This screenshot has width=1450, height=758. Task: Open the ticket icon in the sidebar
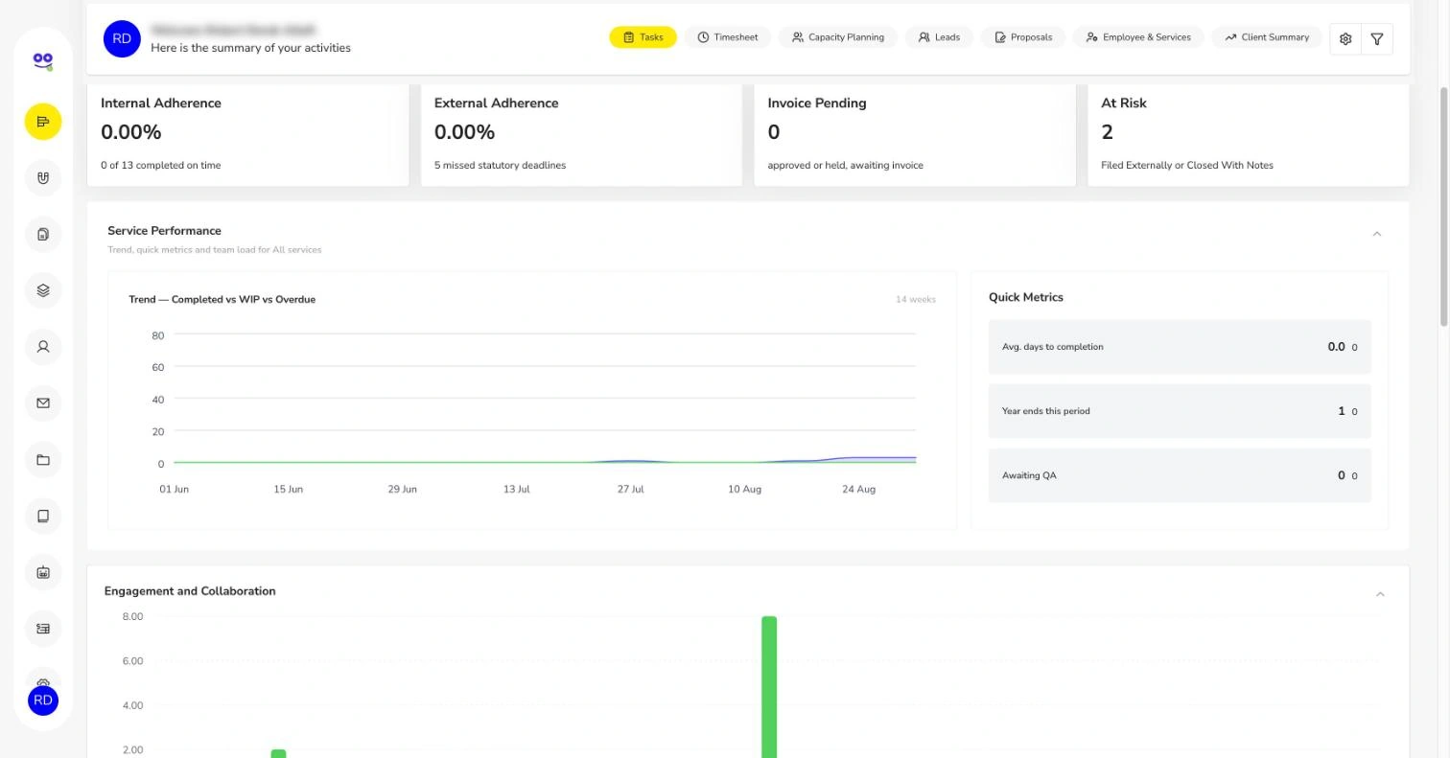[x=43, y=629]
